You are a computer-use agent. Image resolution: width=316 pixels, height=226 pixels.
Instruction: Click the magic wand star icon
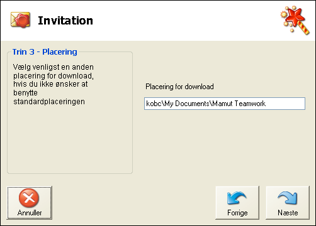pos(295,20)
